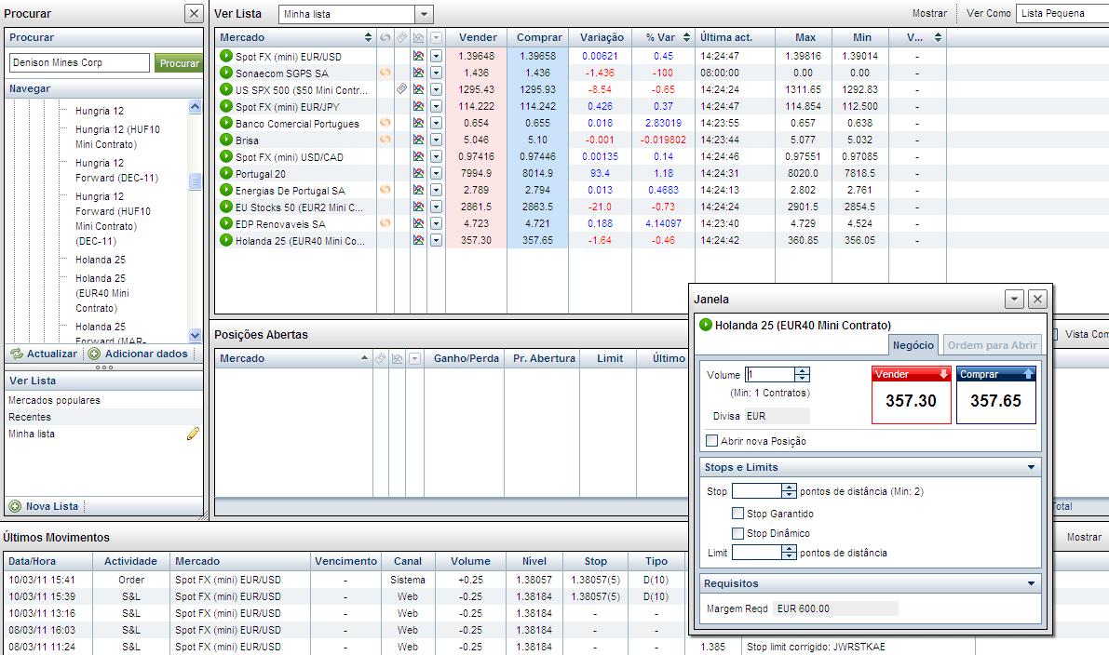Click Vender 357.30 button
Viewport: 1109px width, 655px height.
[911, 394]
